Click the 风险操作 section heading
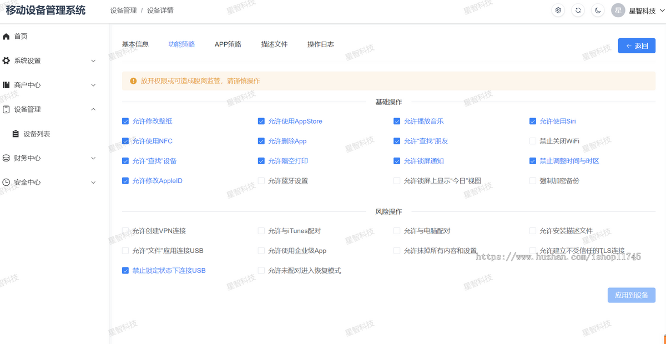The width and height of the screenshot is (666, 344). tap(389, 212)
